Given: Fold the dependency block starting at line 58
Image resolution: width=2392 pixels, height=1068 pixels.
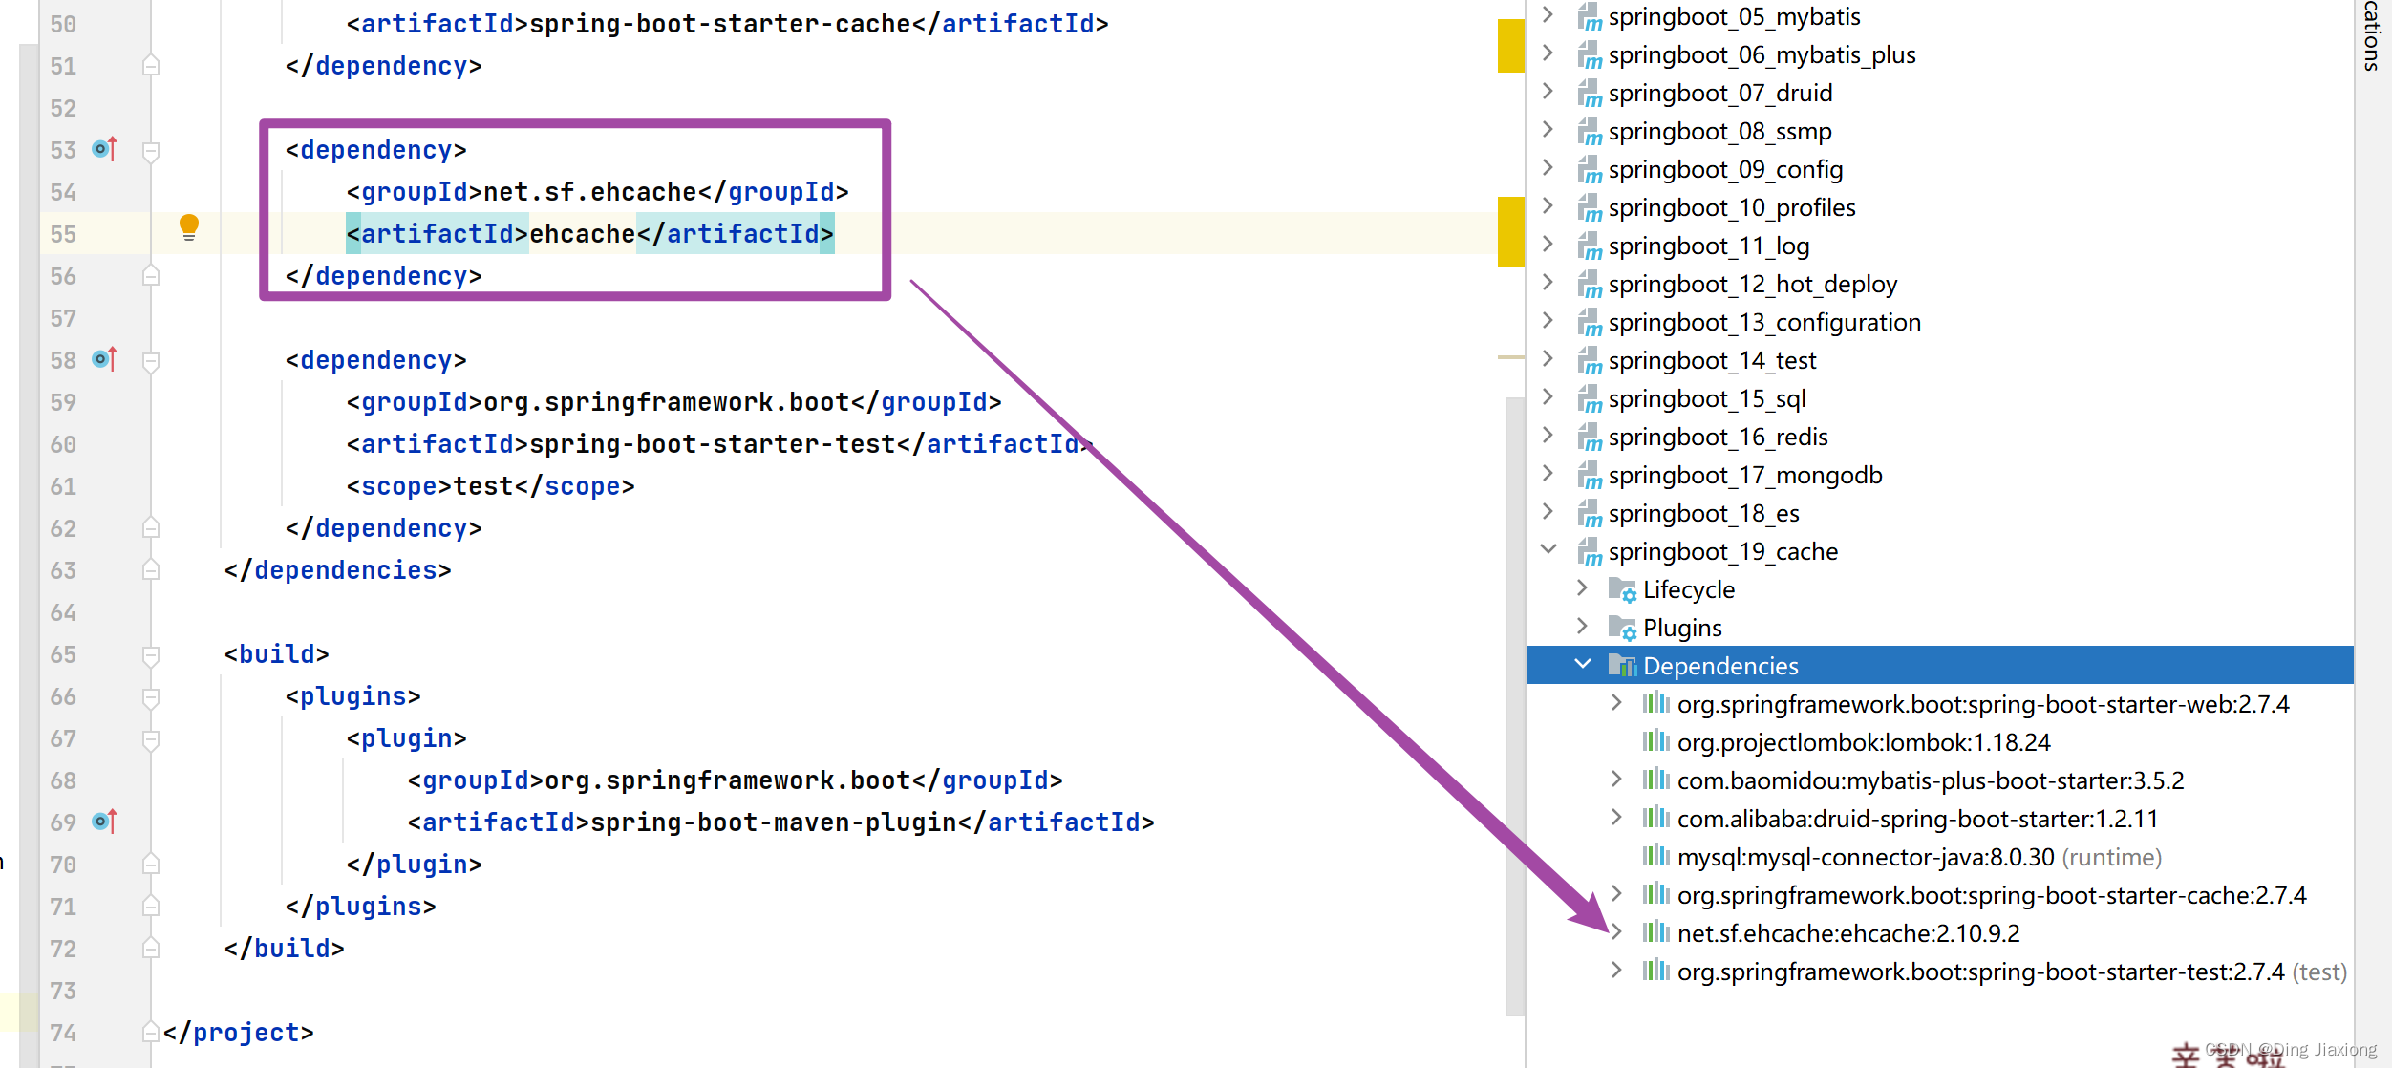Looking at the screenshot, I should click(151, 361).
